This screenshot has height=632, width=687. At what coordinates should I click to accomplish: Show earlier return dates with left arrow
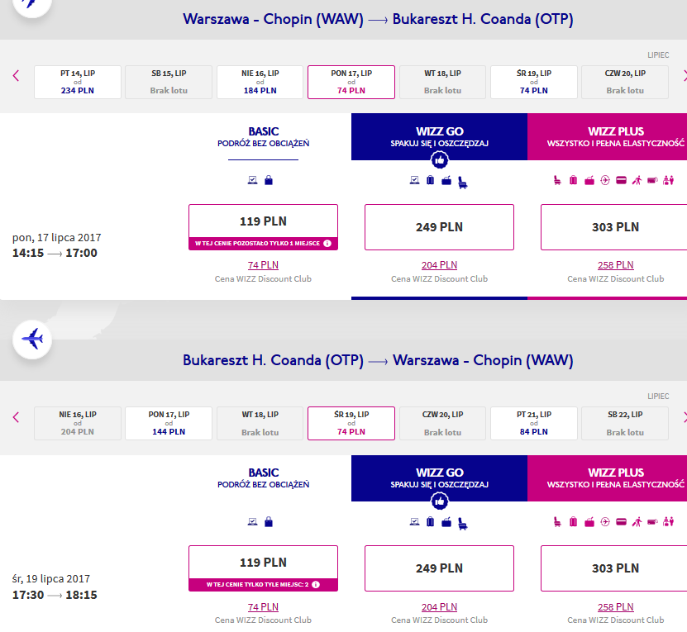coord(17,417)
